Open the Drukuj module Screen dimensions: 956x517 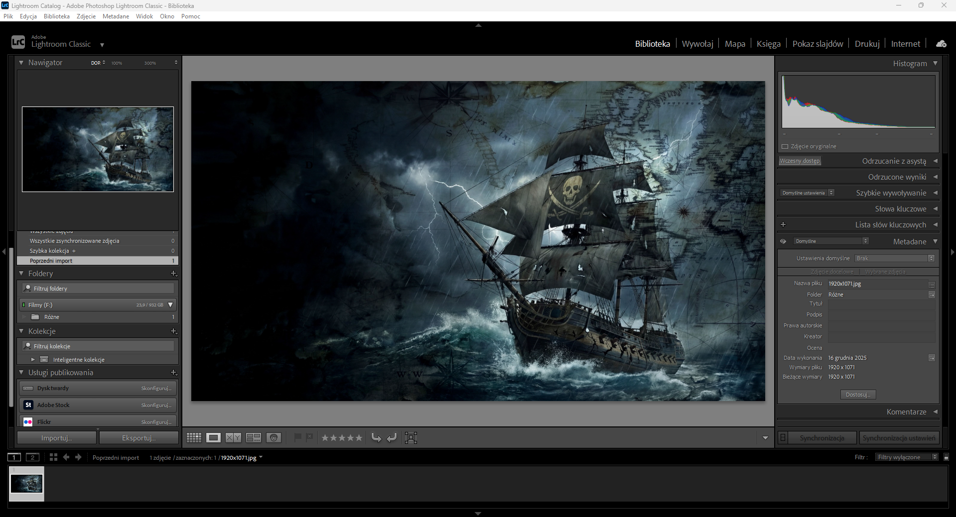867,44
